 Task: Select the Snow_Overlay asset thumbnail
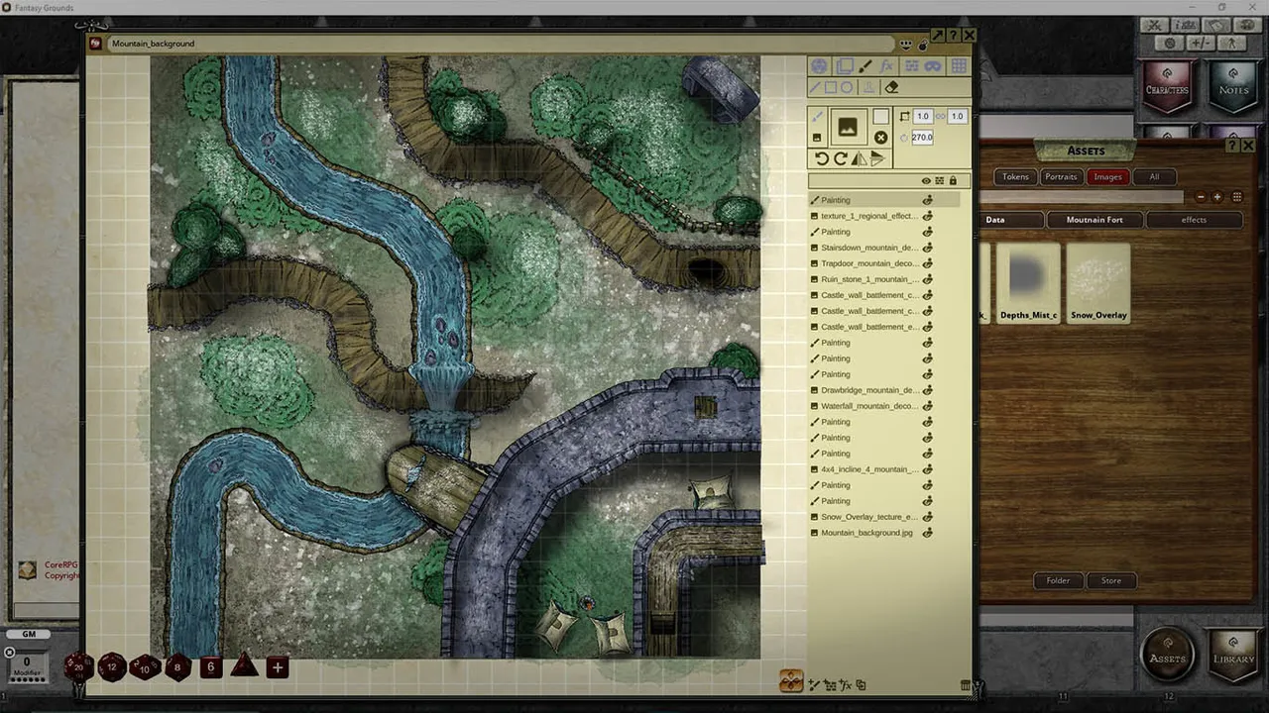point(1098,282)
